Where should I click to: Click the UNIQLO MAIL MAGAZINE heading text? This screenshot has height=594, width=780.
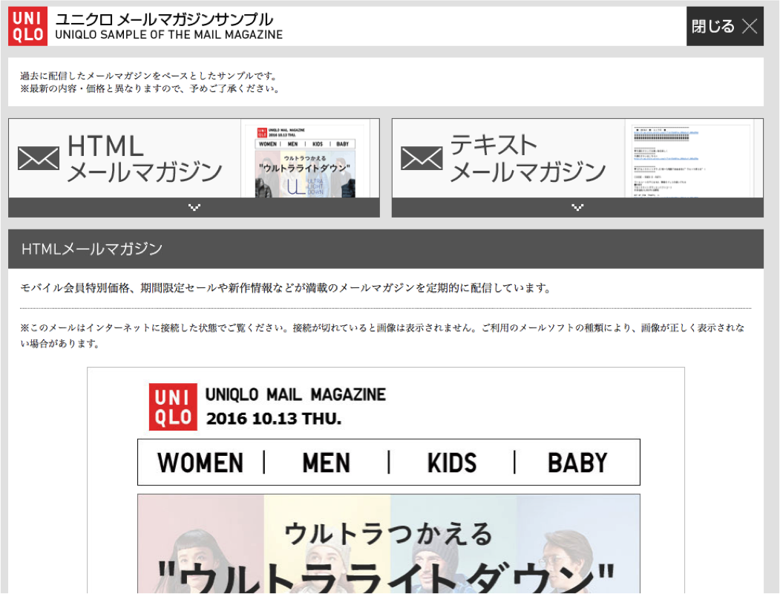[295, 395]
